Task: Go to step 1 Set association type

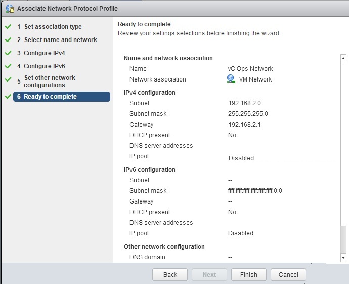Action: (x=50, y=27)
